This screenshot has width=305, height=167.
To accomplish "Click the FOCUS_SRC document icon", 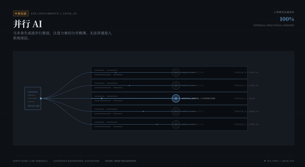I will point(33,98).
